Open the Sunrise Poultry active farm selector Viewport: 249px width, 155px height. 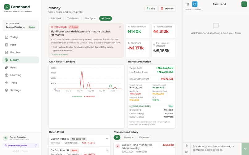tap(21, 26)
